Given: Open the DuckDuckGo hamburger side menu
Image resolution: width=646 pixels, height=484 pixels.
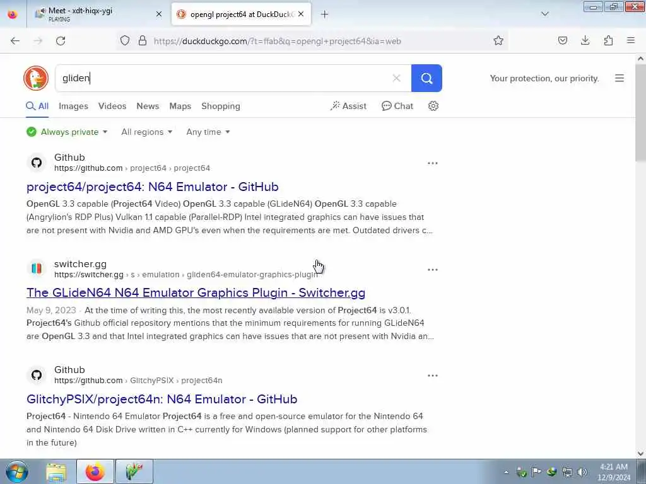Looking at the screenshot, I should (620, 78).
